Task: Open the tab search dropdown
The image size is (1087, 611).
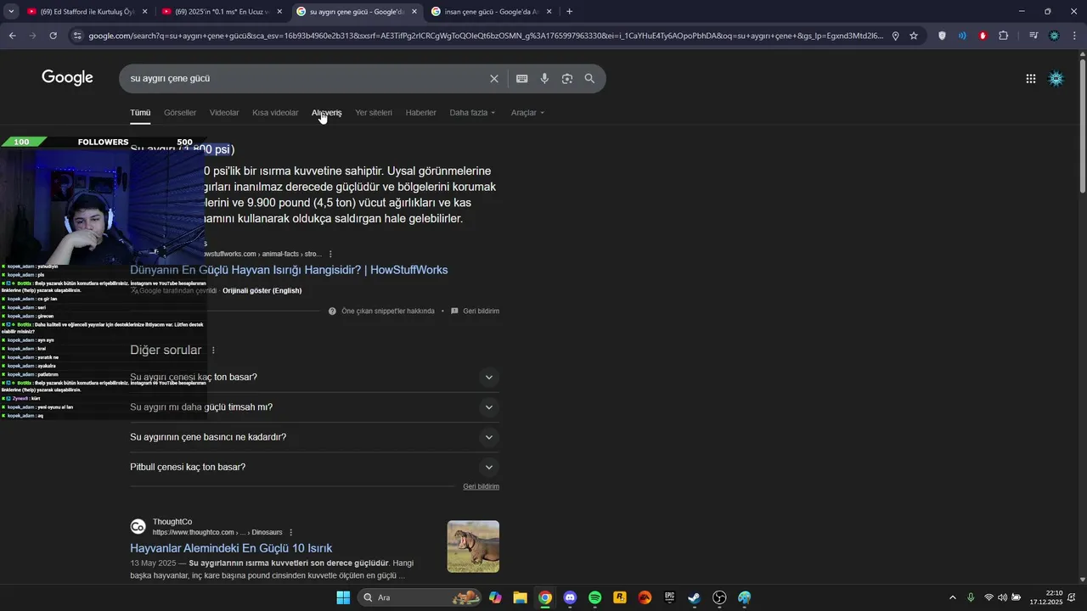Action: 12,12
